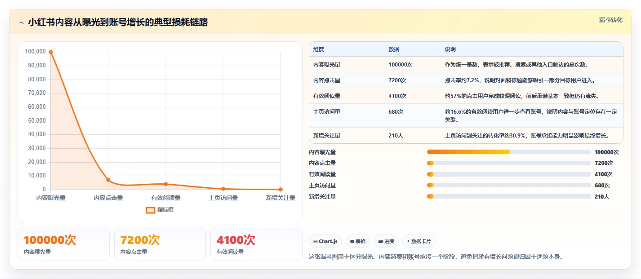Click the 680次 value beside progress bar

pos(602,186)
